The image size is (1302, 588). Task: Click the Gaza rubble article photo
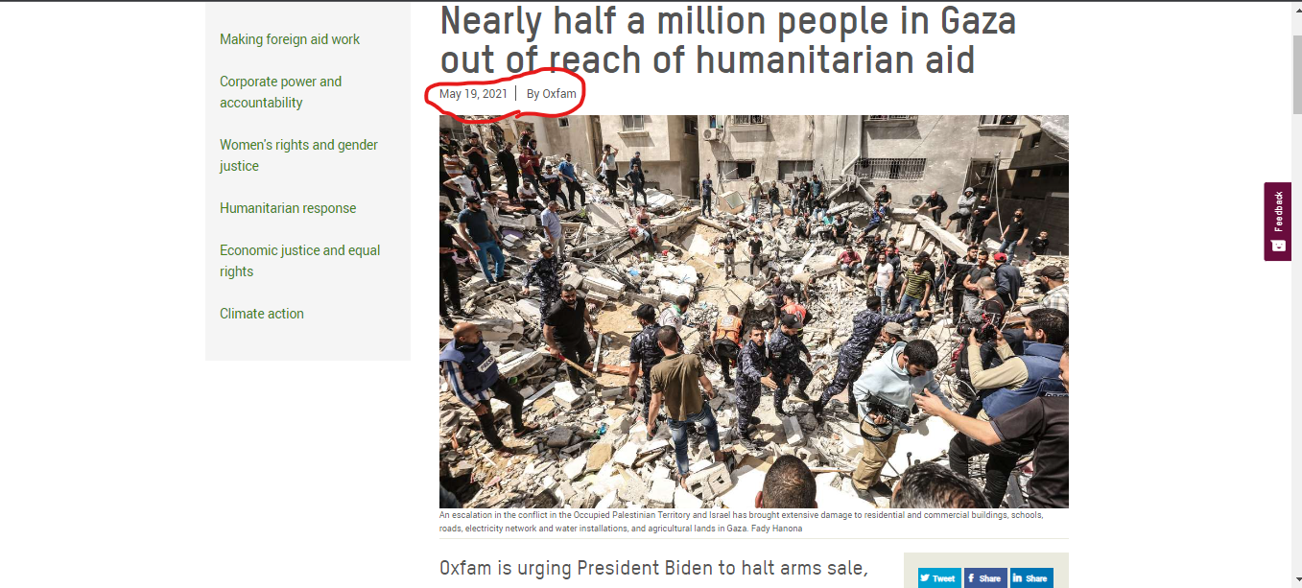tap(754, 312)
